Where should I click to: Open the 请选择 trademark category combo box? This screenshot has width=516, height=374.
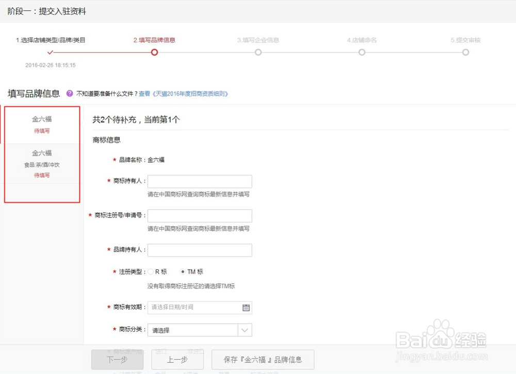200,330
